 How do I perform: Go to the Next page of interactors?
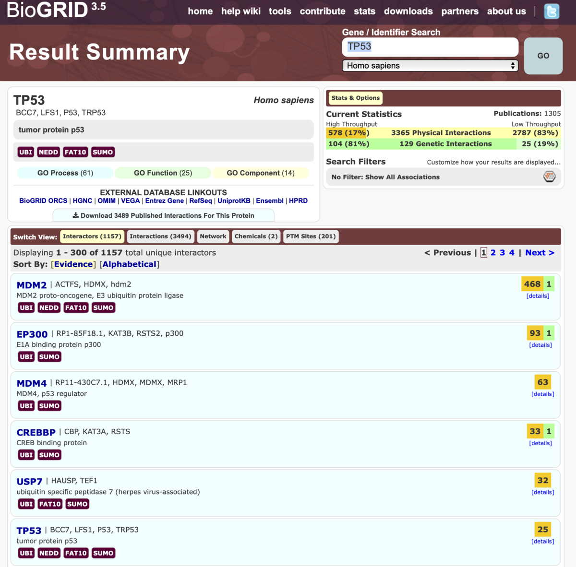[540, 252]
